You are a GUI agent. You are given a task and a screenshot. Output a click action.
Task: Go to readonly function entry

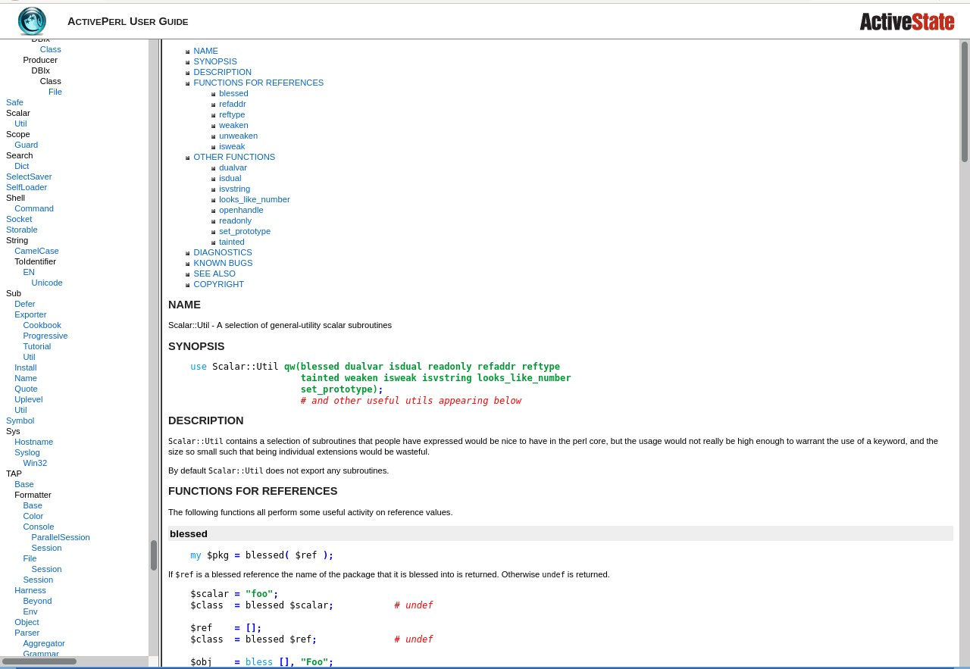(x=235, y=220)
